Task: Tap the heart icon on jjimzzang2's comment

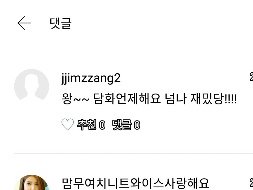Action: [x=68, y=124]
